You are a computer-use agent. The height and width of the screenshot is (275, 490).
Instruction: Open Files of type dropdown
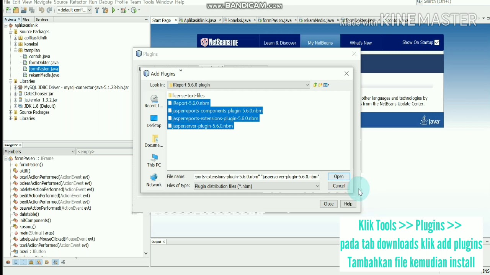(317, 186)
